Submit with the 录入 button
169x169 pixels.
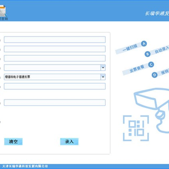pos(69,142)
